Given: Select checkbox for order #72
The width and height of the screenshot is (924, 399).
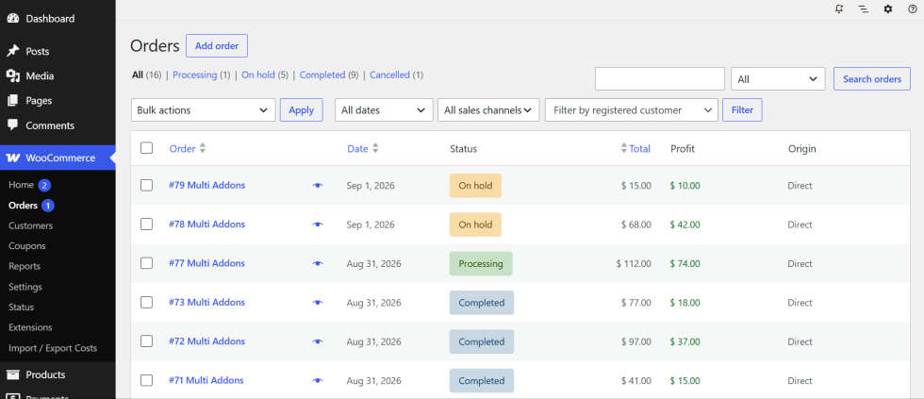Looking at the screenshot, I should click(147, 341).
